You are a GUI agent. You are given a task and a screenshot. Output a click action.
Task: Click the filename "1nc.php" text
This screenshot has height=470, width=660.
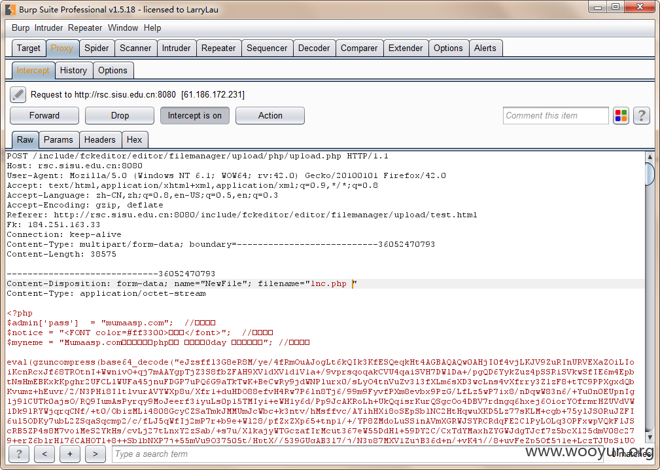[x=328, y=283]
